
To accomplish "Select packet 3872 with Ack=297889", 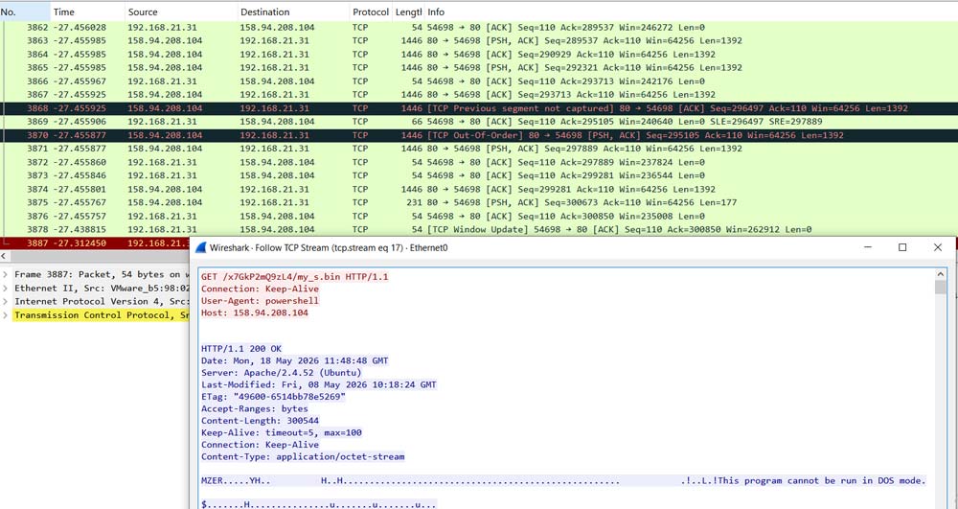I will click(479, 163).
